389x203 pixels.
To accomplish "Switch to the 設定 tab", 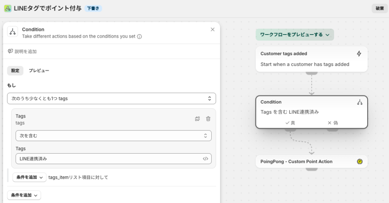I will point(15,71).
